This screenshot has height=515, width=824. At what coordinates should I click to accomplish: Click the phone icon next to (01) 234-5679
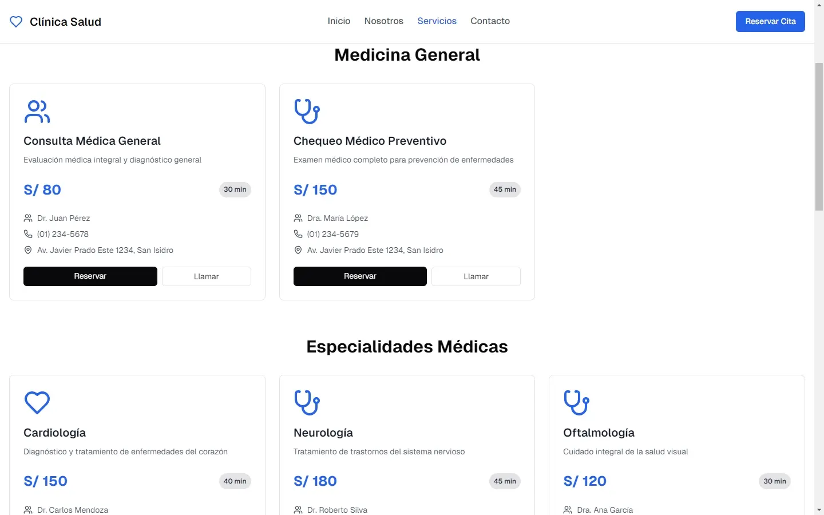point(298,233)
